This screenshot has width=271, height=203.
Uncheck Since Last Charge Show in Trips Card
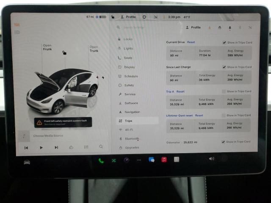224,67
